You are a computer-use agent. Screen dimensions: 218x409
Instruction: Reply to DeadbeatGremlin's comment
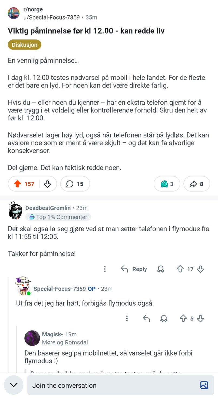pos(134,269)
